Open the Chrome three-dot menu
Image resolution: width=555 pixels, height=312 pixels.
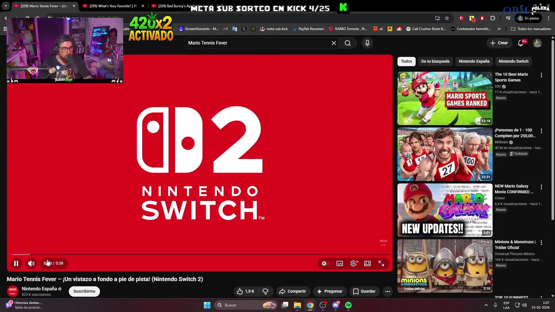click(x=548, y=18)
